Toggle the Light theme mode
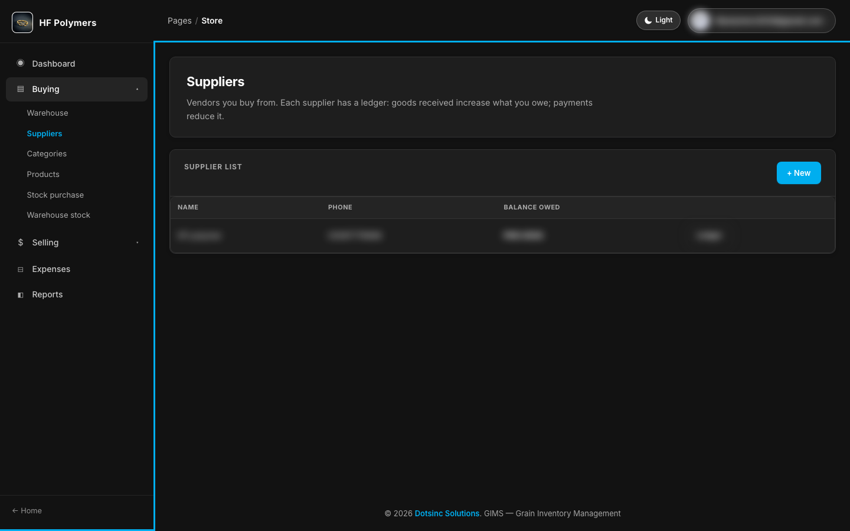The image size is (850, 531). tap(658, 20)
